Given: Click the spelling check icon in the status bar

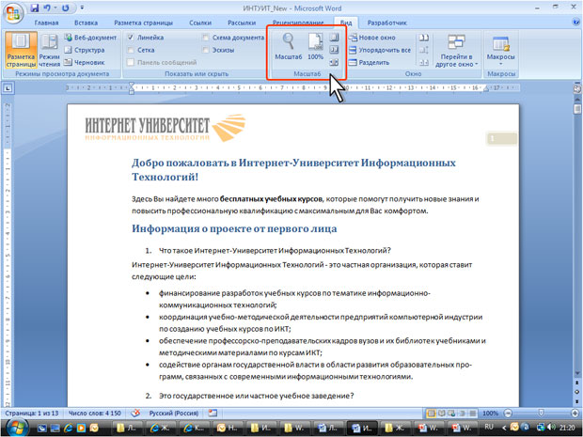Looking at the screenshot, I should pyautogui.click(x=136, y=413).
